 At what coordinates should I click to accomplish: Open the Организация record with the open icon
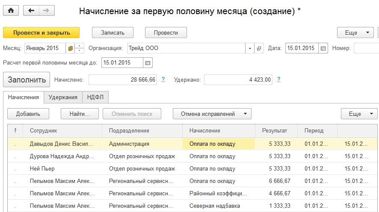click(x=259, y=48)
